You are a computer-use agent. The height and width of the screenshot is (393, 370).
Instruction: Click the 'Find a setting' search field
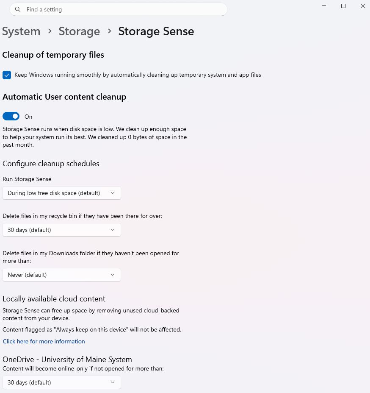123,9
